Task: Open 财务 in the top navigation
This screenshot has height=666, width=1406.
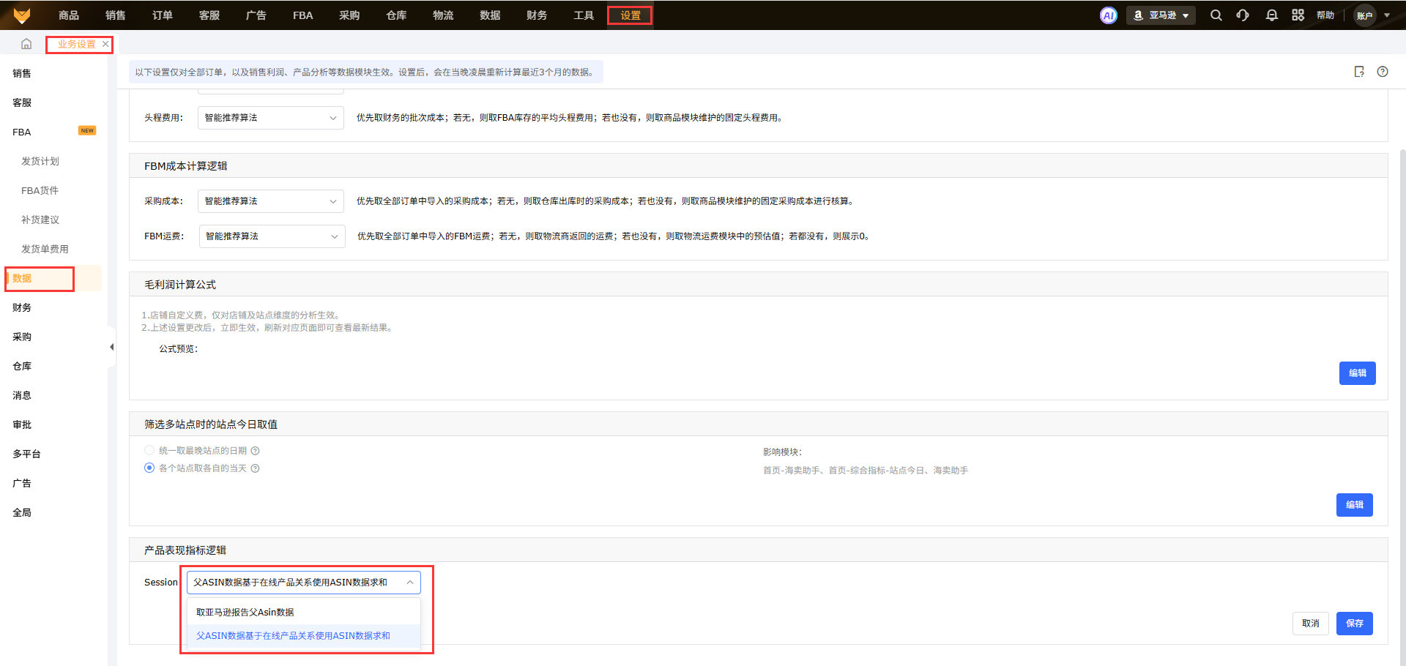Action: [x=537, y=15]
